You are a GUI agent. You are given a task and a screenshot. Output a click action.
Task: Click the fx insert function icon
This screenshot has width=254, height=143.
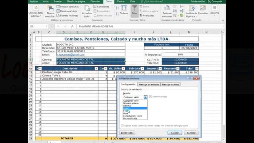[72, 26]
